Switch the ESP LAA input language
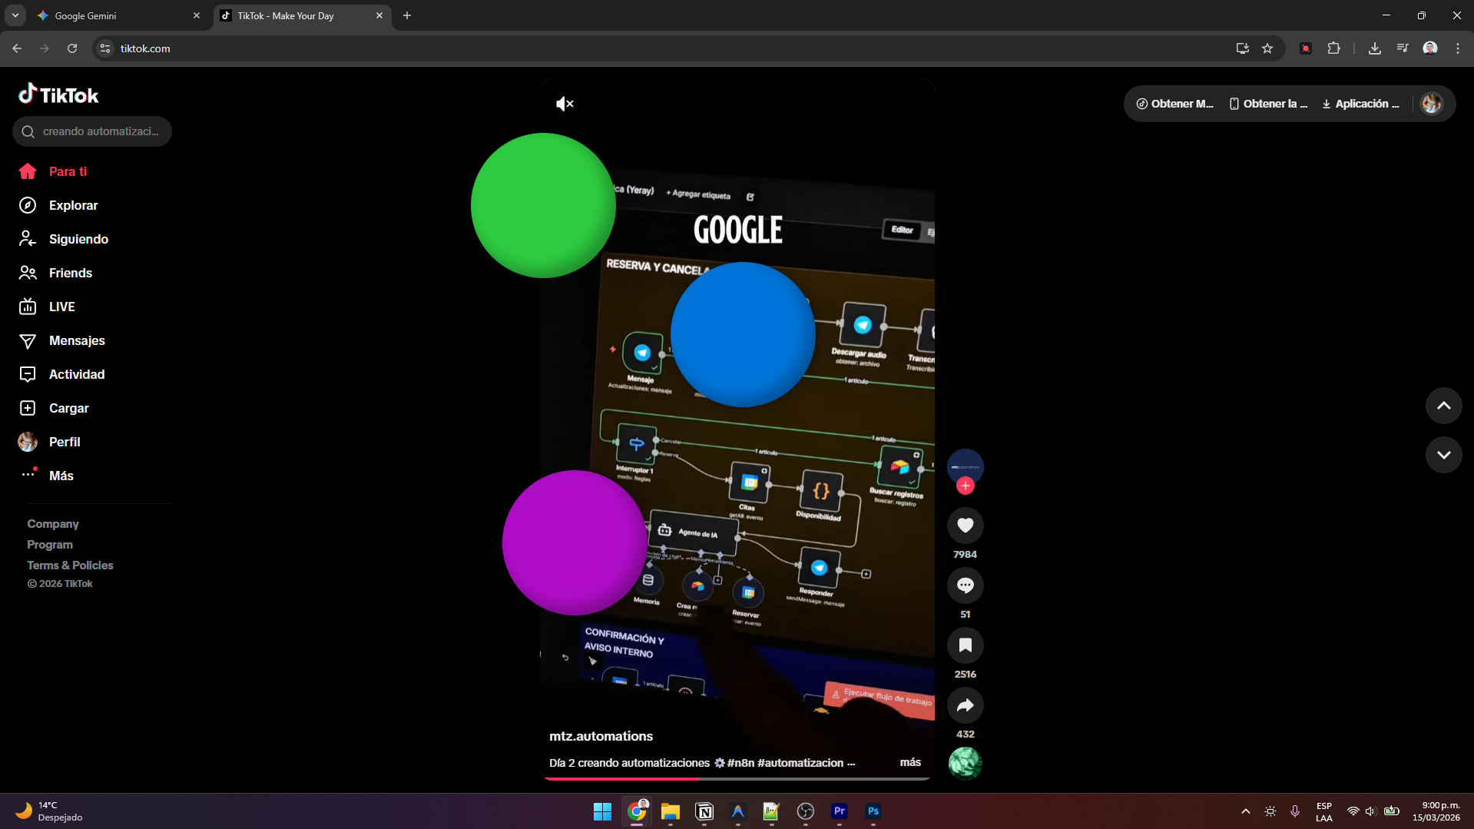 [1324, 811]
